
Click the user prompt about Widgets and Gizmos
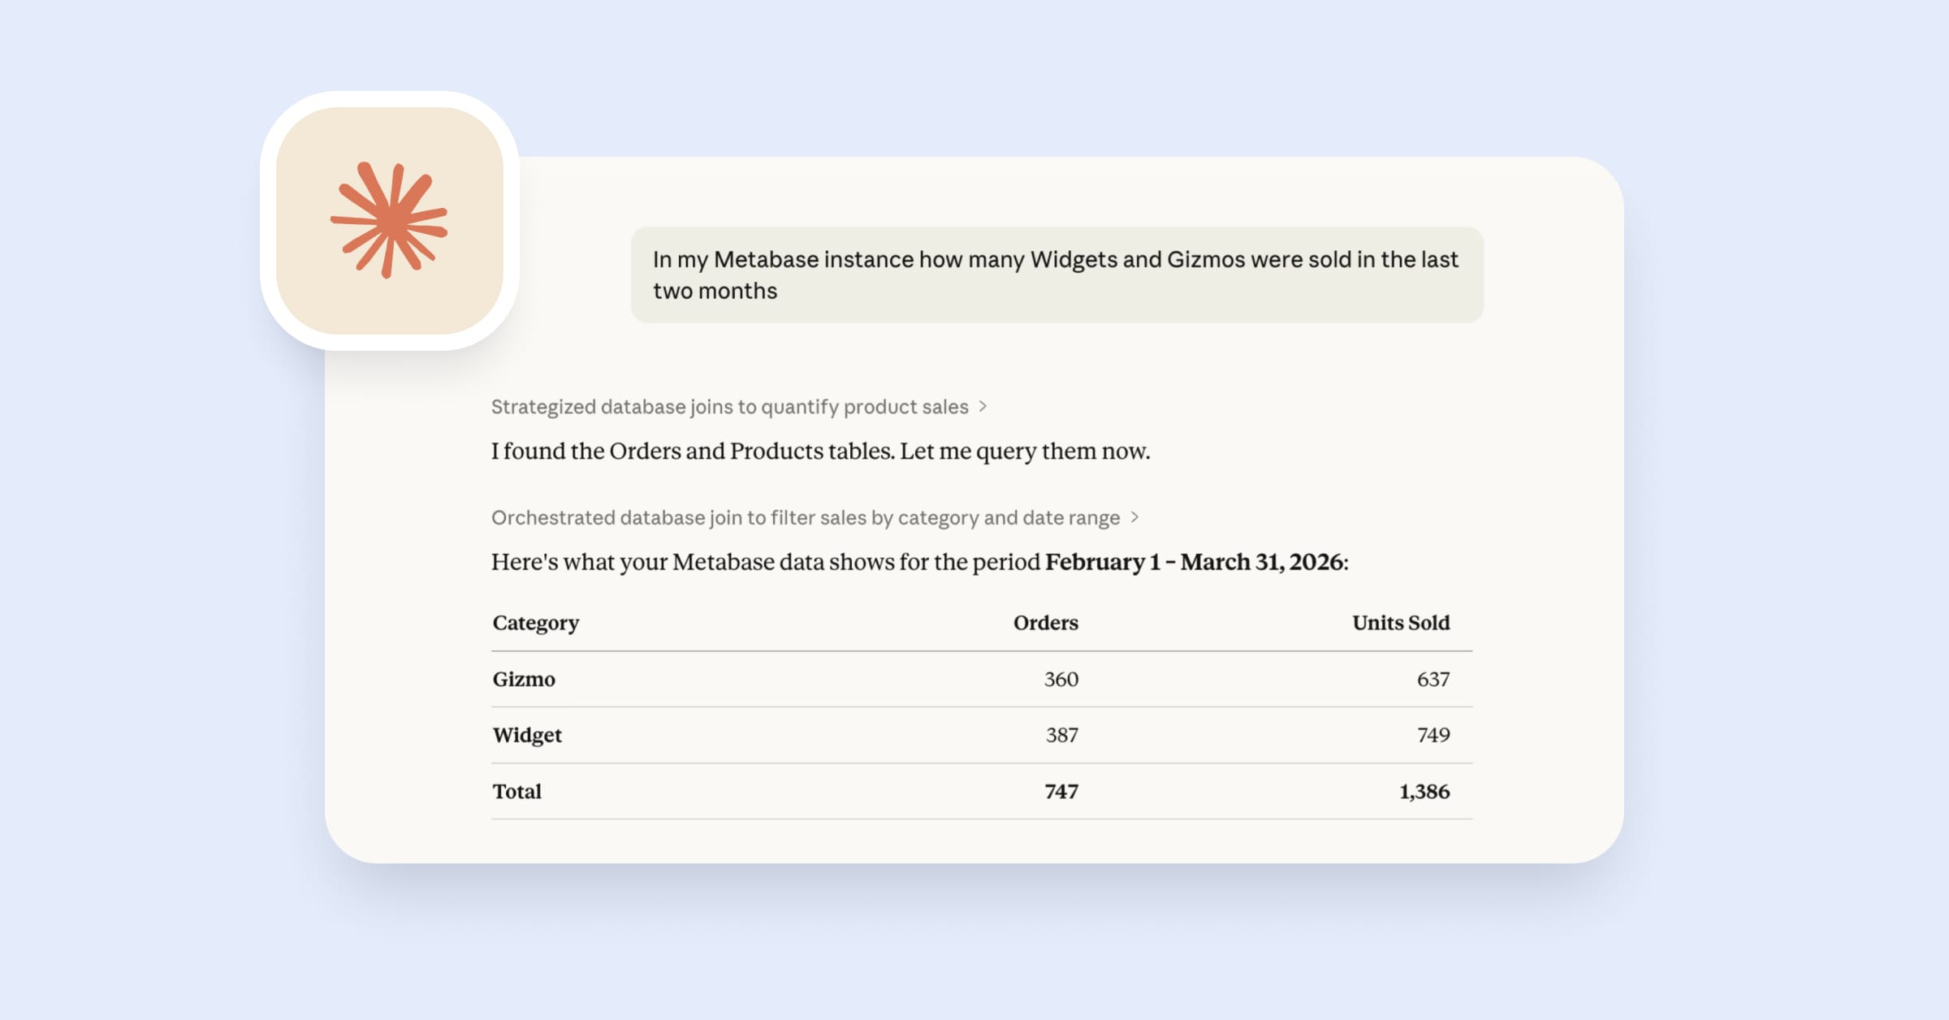coord(1056,274)
